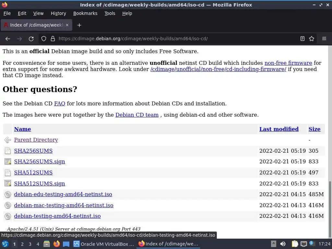332x249 pixels.
Task: Click the update notification tray icon
Action: (x=311, y=243)
